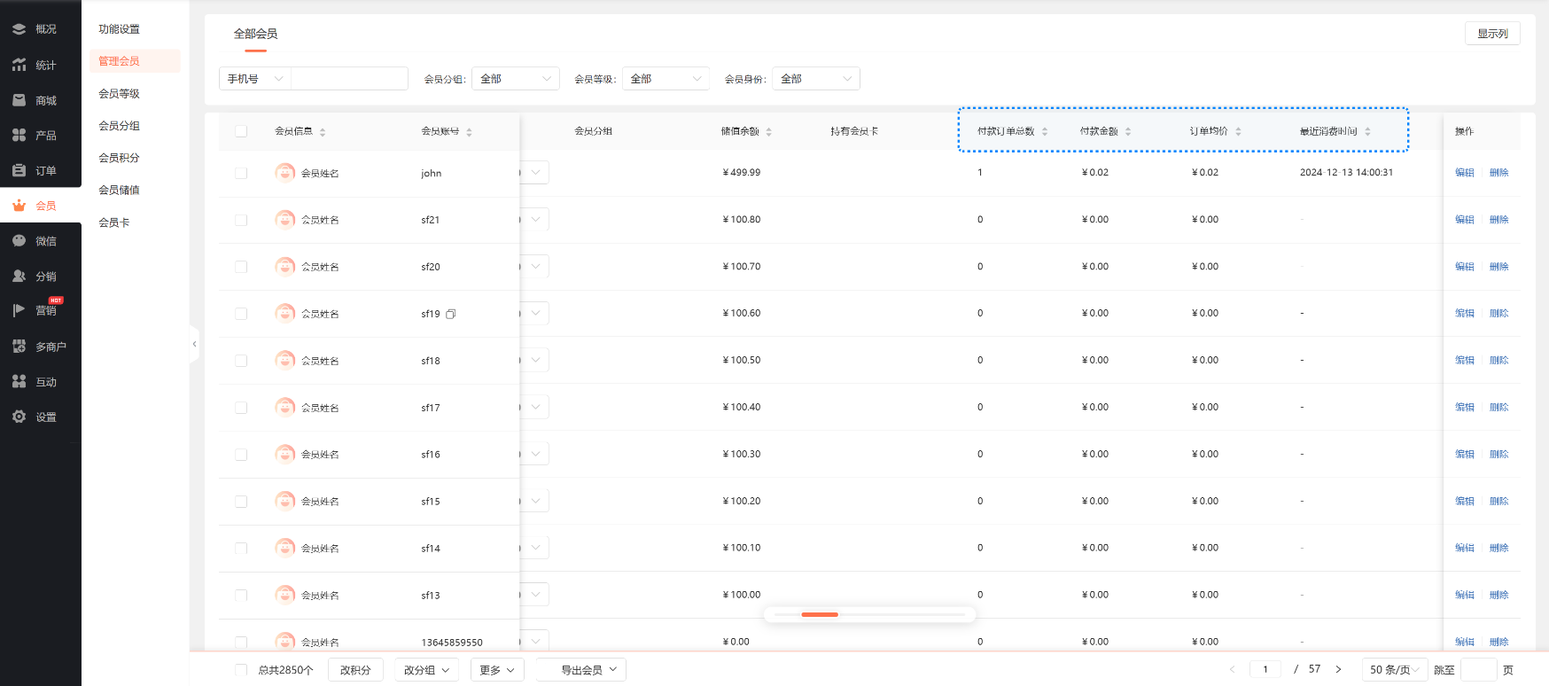Screen dimensions: 1549x686
Task: Open the 会员分组 submenu item
Action: 120,126
